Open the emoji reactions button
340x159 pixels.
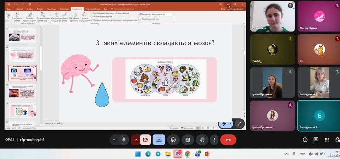tap(173, 140)
